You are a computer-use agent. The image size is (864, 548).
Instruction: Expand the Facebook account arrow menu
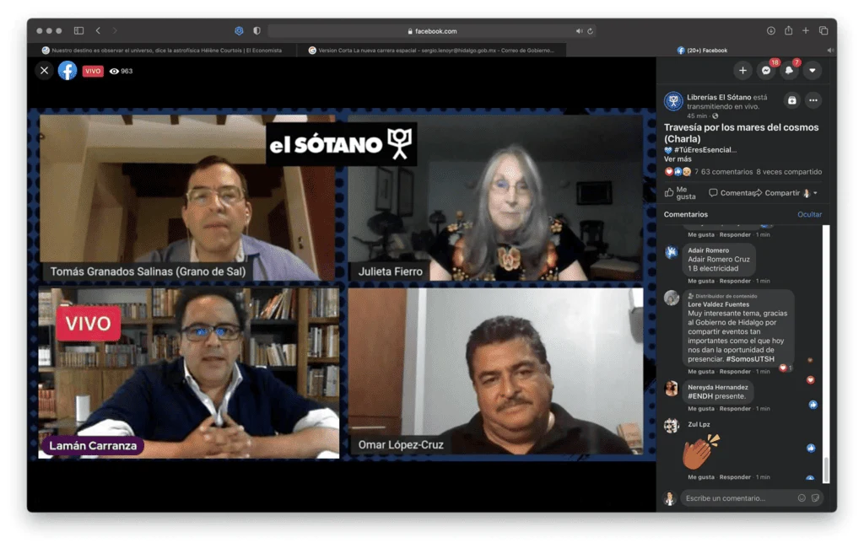(x=813, y=71)
